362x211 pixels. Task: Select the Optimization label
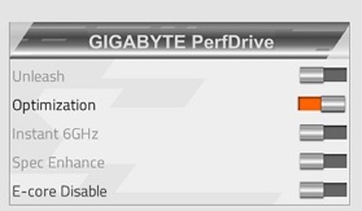pyautogui.click(x=54, y=105)
